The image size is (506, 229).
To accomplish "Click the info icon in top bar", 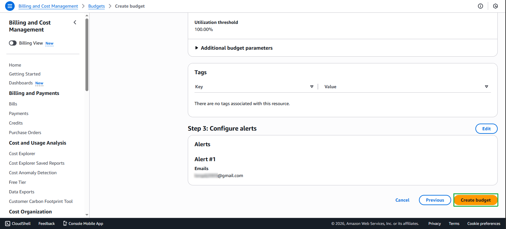I will (x=480, y=6).
